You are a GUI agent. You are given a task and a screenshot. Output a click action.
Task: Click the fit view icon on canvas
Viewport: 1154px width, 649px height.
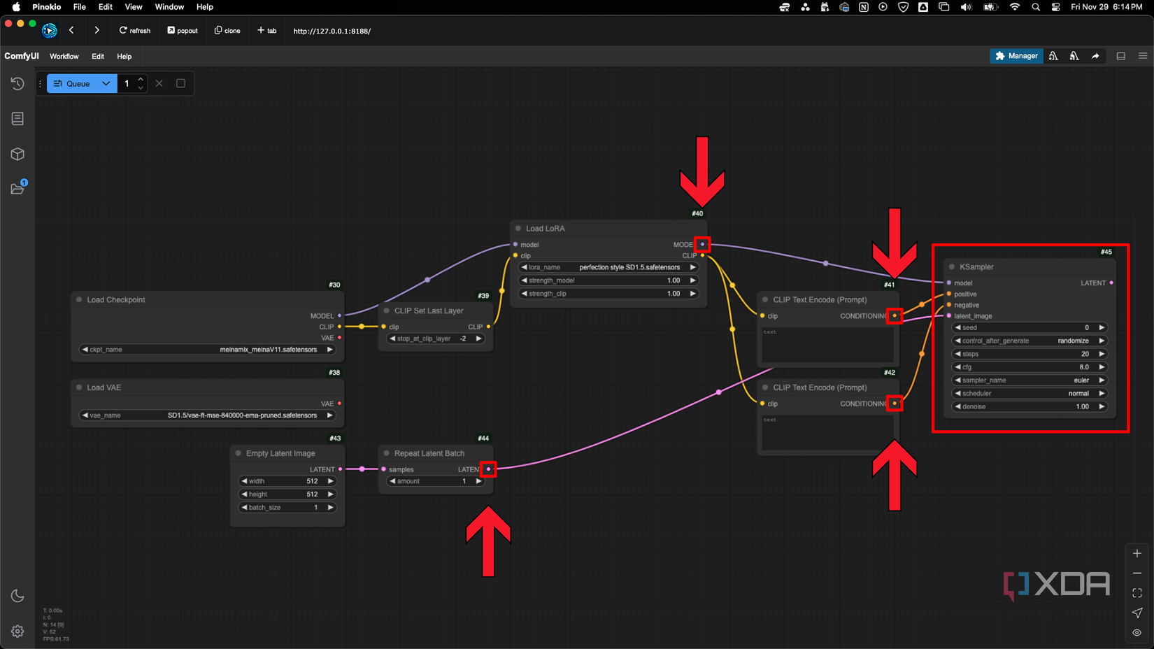pyautogui.click(x=1137, y=593)
